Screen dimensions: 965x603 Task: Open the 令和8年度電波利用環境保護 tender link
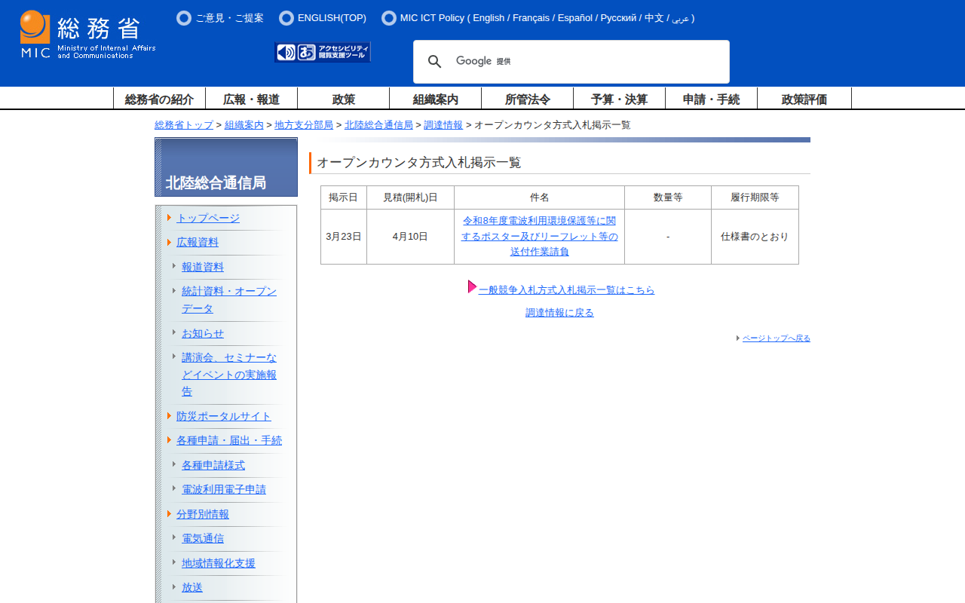click(x=540, y=236)
